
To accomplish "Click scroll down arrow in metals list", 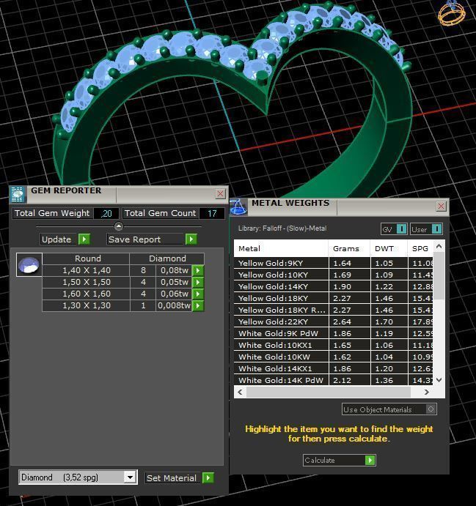I will pyautogui.click(x=439, y=380).
